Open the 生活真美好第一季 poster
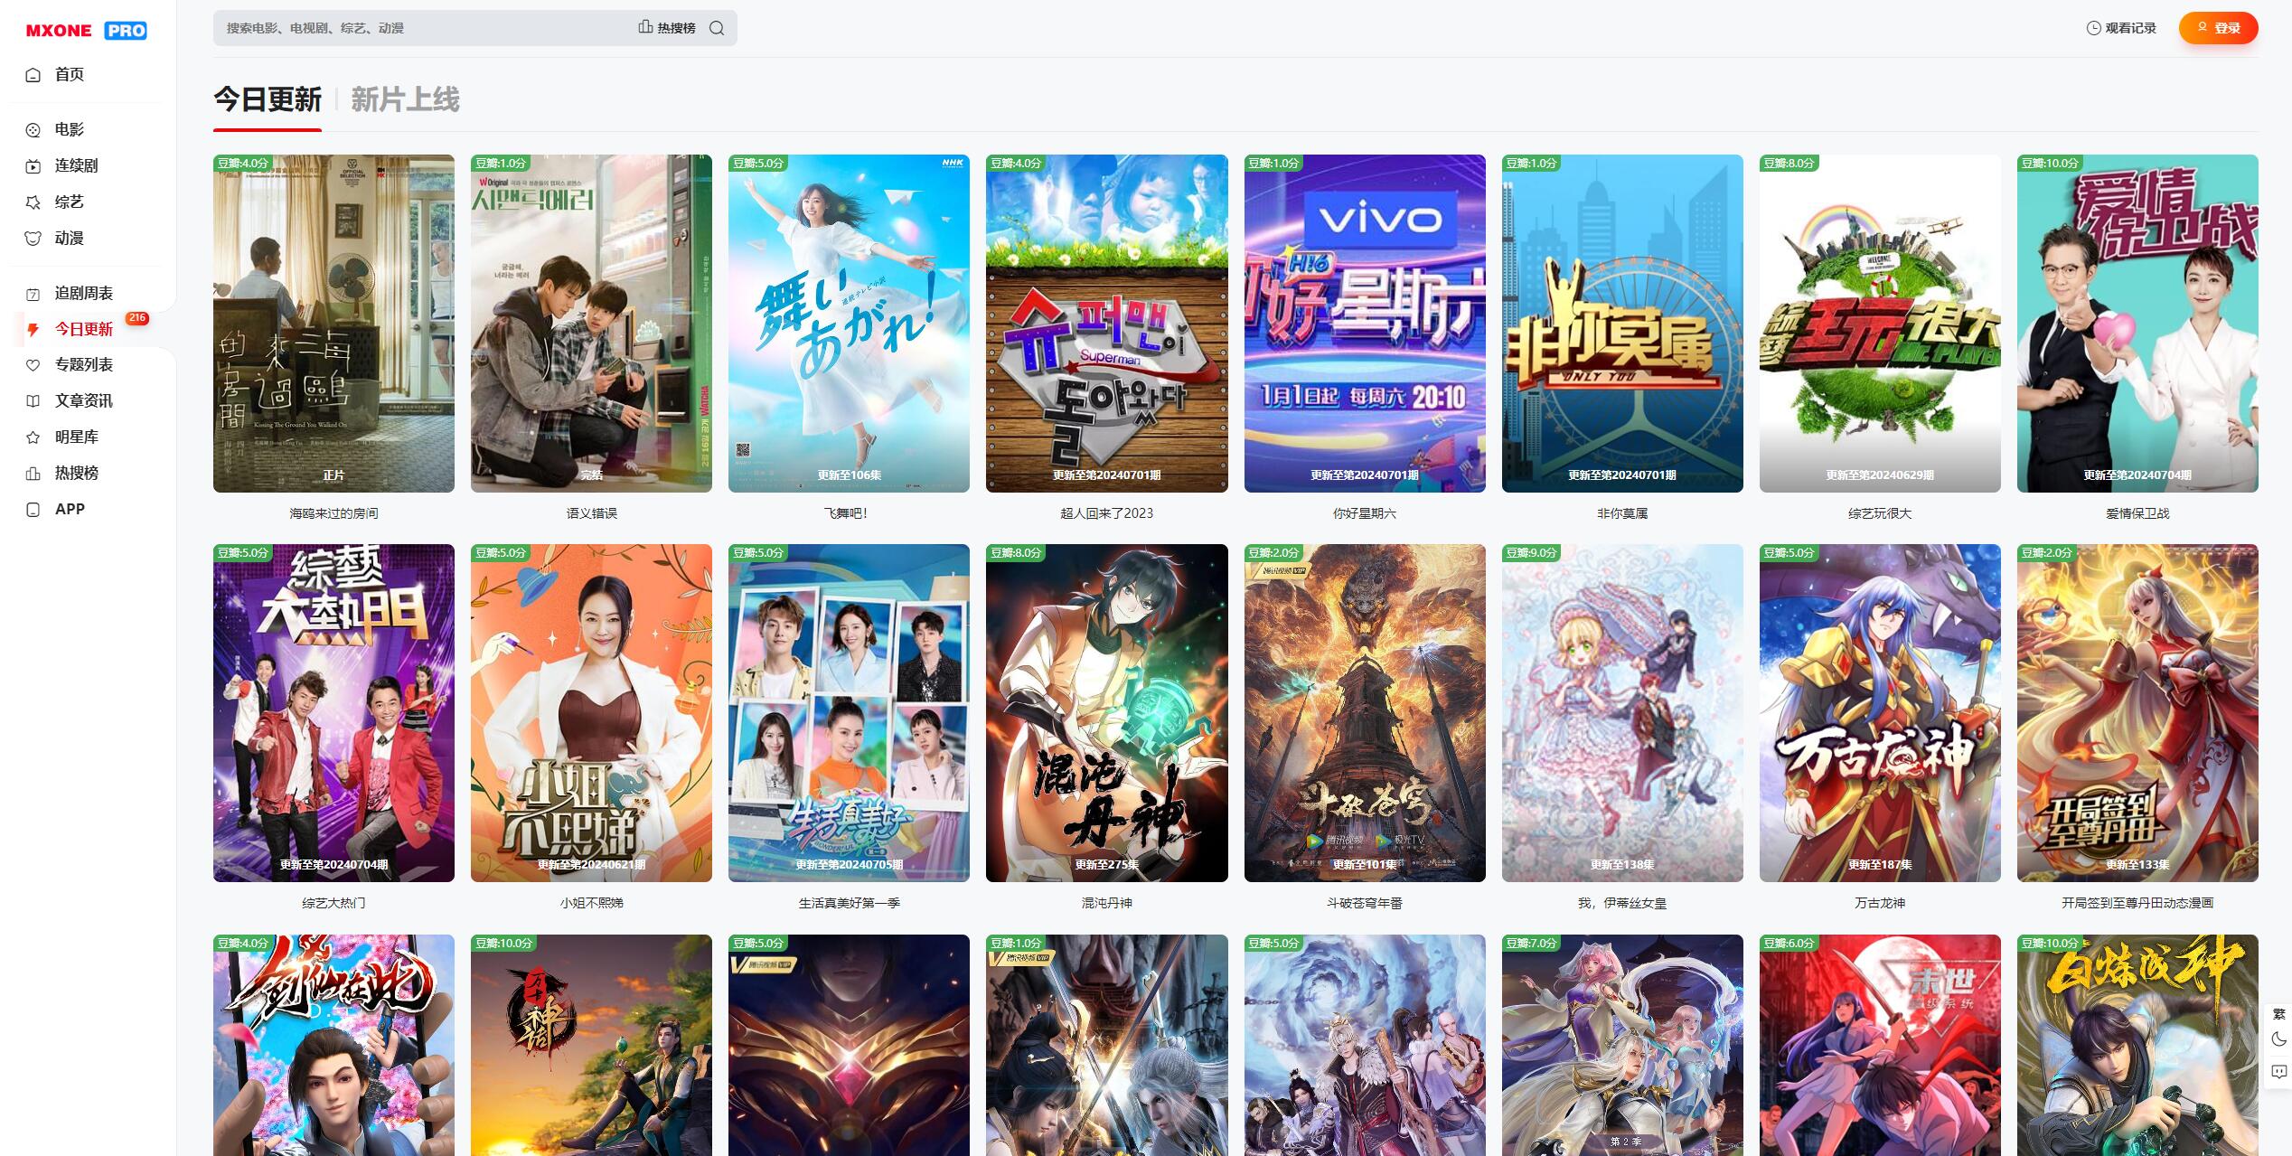The image size is (2292, 1156). click(x=849, y=713)
